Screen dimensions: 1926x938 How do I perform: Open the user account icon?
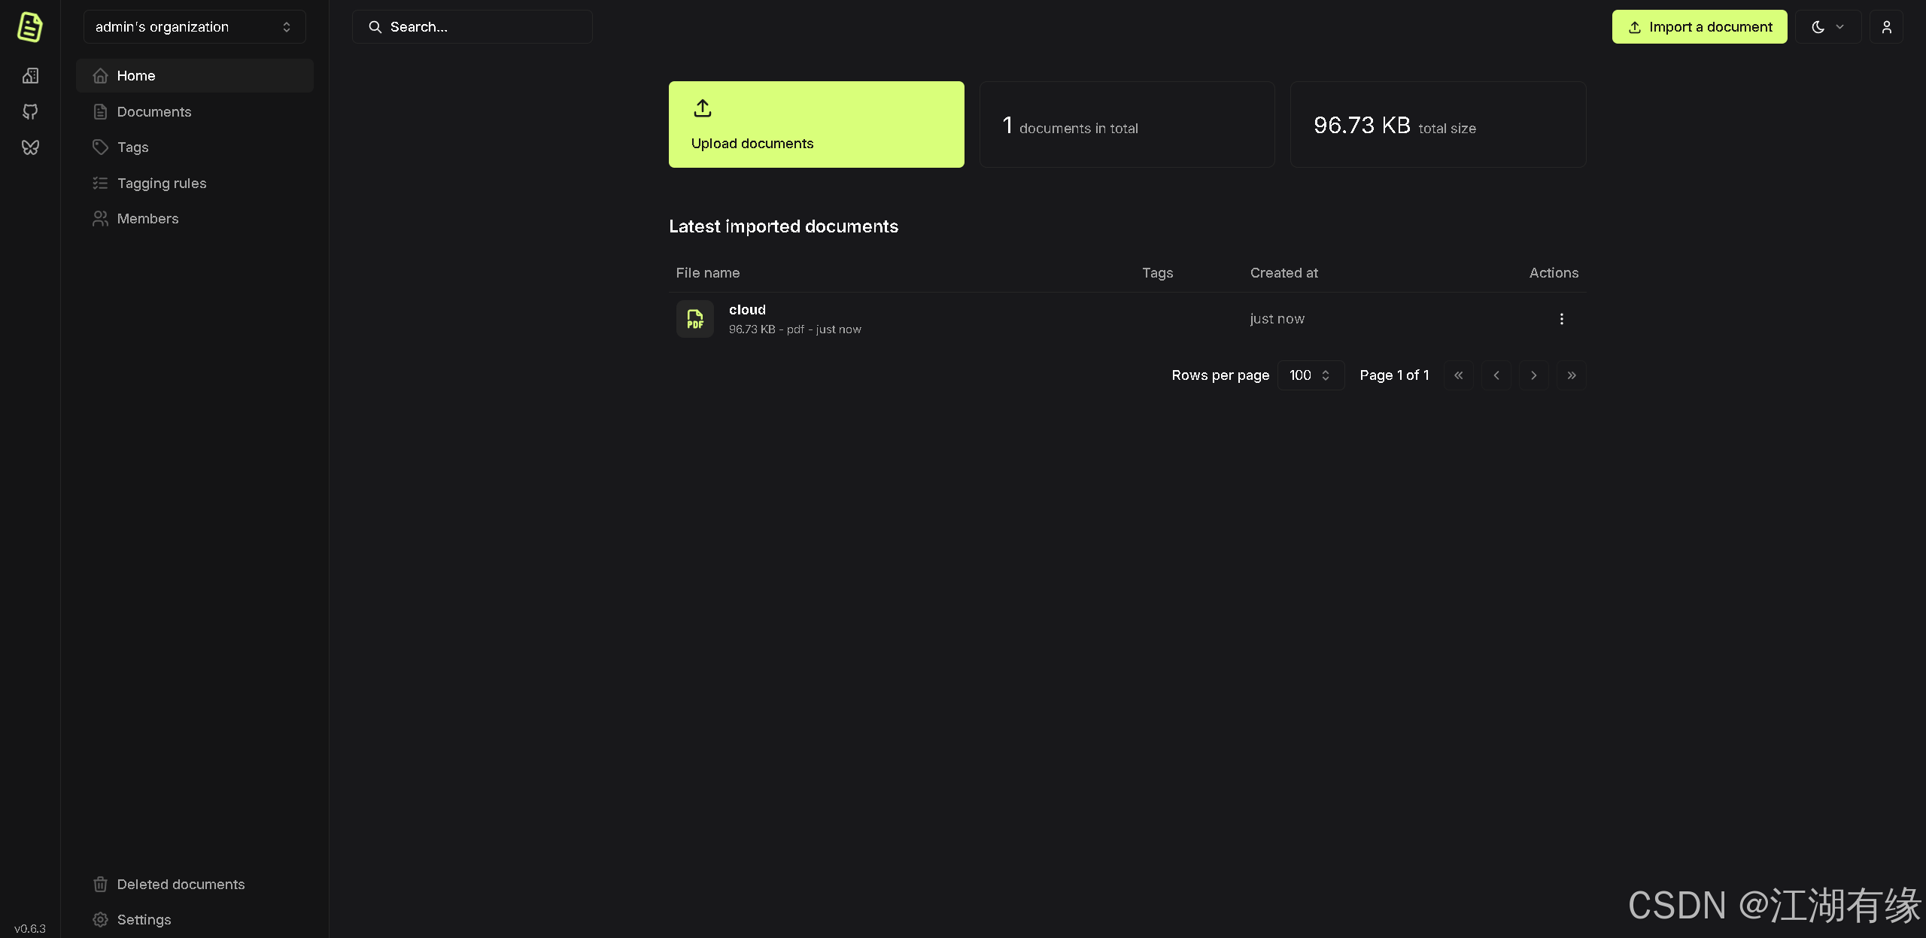pyautogui.click(x=1886, y=27)
